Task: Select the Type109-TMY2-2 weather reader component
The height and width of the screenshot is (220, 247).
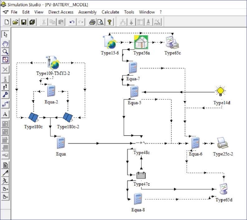Action: [53, 63]
